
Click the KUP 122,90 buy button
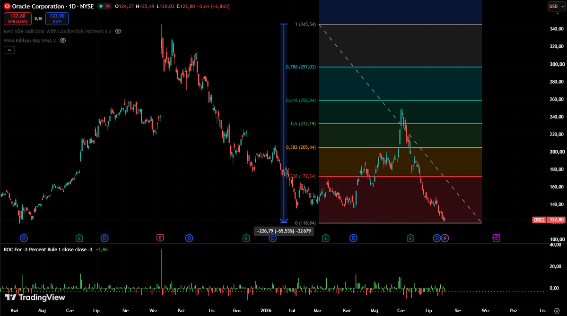tap(57, 18)
